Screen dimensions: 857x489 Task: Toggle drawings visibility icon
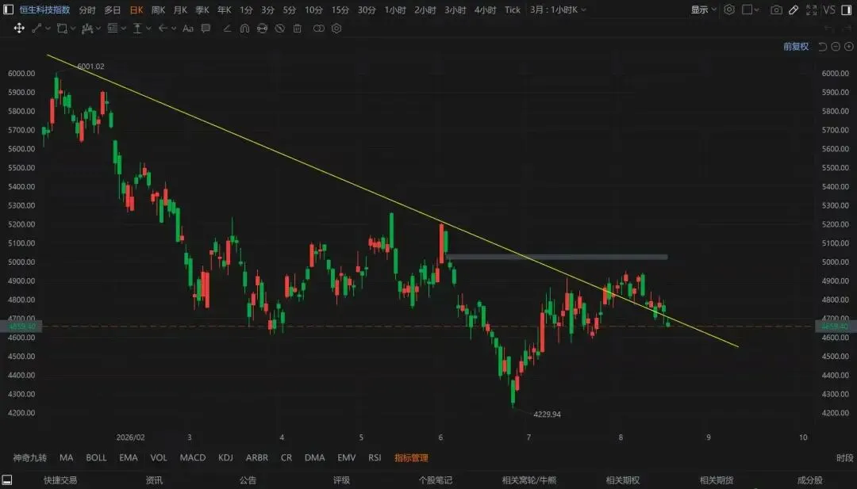[263, 29]
